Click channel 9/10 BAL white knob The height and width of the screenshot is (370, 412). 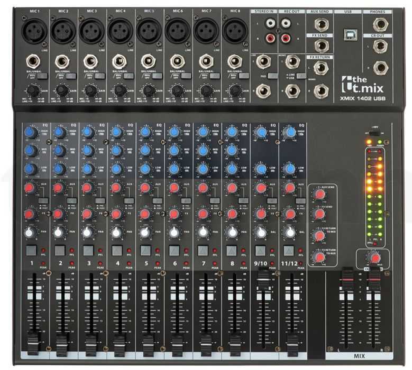coord(261,233)
